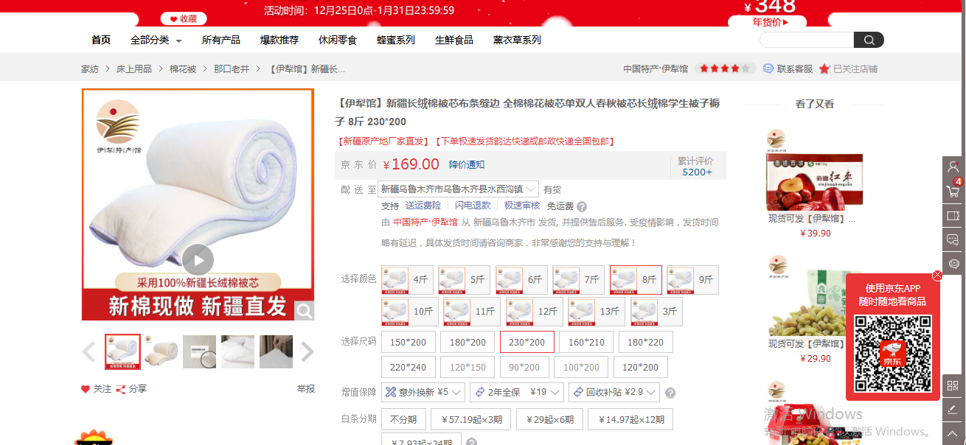Click the image zoom magnifier icon
This screenshot has width=966, height=445.
(304, 311)
